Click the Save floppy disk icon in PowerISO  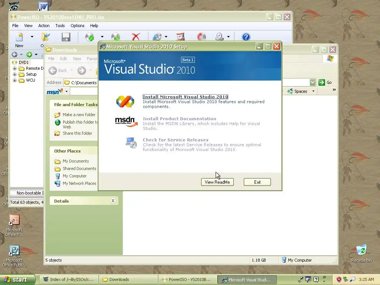point(66,37)
